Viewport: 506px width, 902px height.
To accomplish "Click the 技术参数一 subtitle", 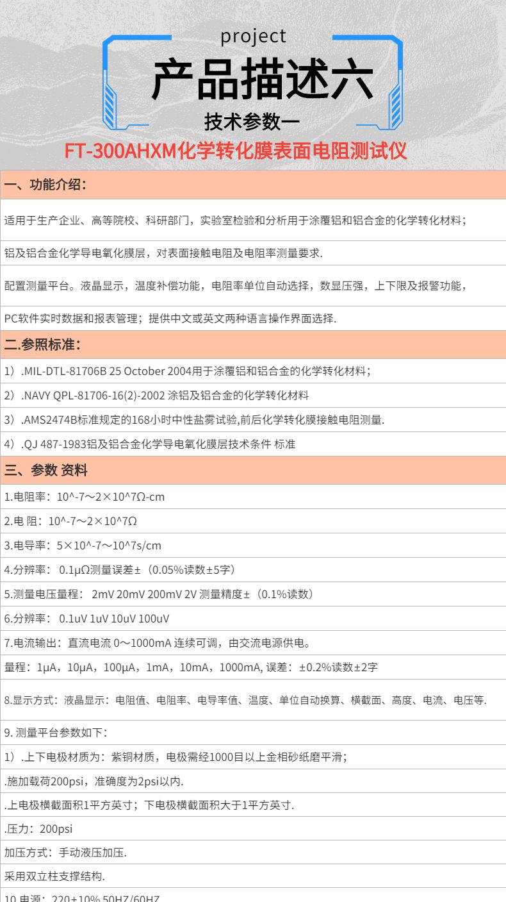I will (x=252, y=121).
